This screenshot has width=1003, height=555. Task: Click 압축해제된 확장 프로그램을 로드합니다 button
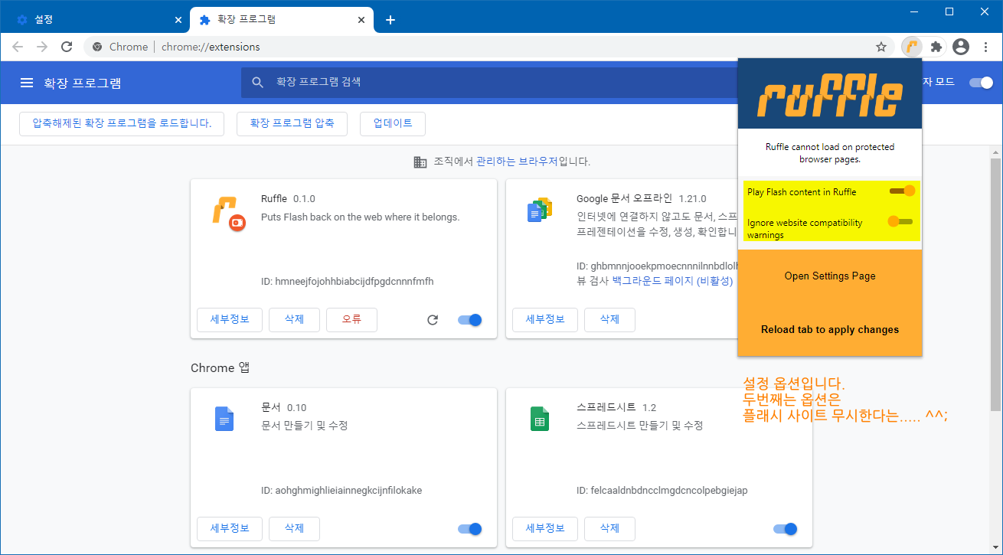122,123
